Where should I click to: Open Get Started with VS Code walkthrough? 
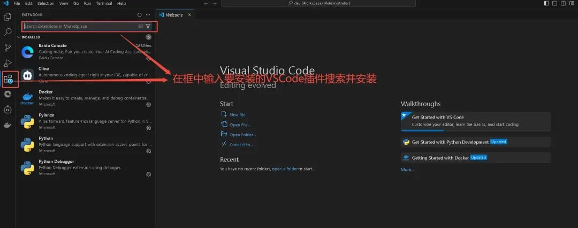click(476, 121)
